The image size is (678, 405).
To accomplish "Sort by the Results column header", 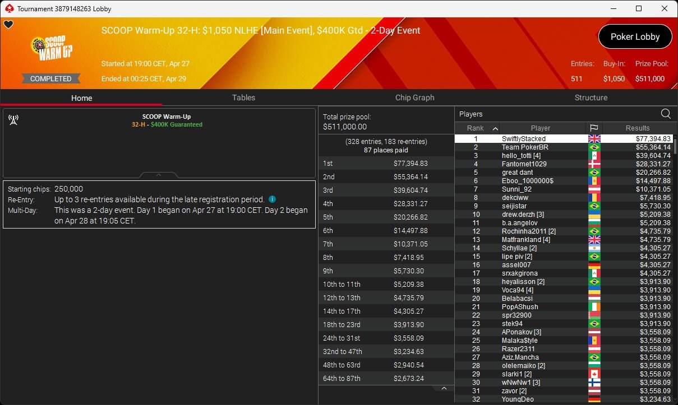I will point(638,128).
